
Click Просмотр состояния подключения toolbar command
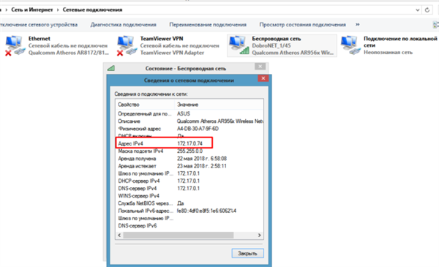pos(302,25)
